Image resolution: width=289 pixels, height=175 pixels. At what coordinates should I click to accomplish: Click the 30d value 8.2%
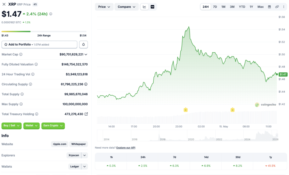tap(238, 166)
